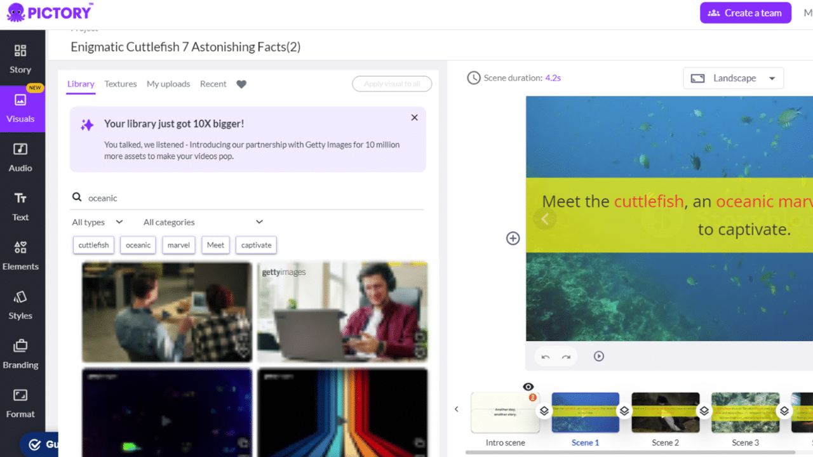The height and width of the screenshot is (457, 813).
Task: Click the Create a team button
Action: 745,13
